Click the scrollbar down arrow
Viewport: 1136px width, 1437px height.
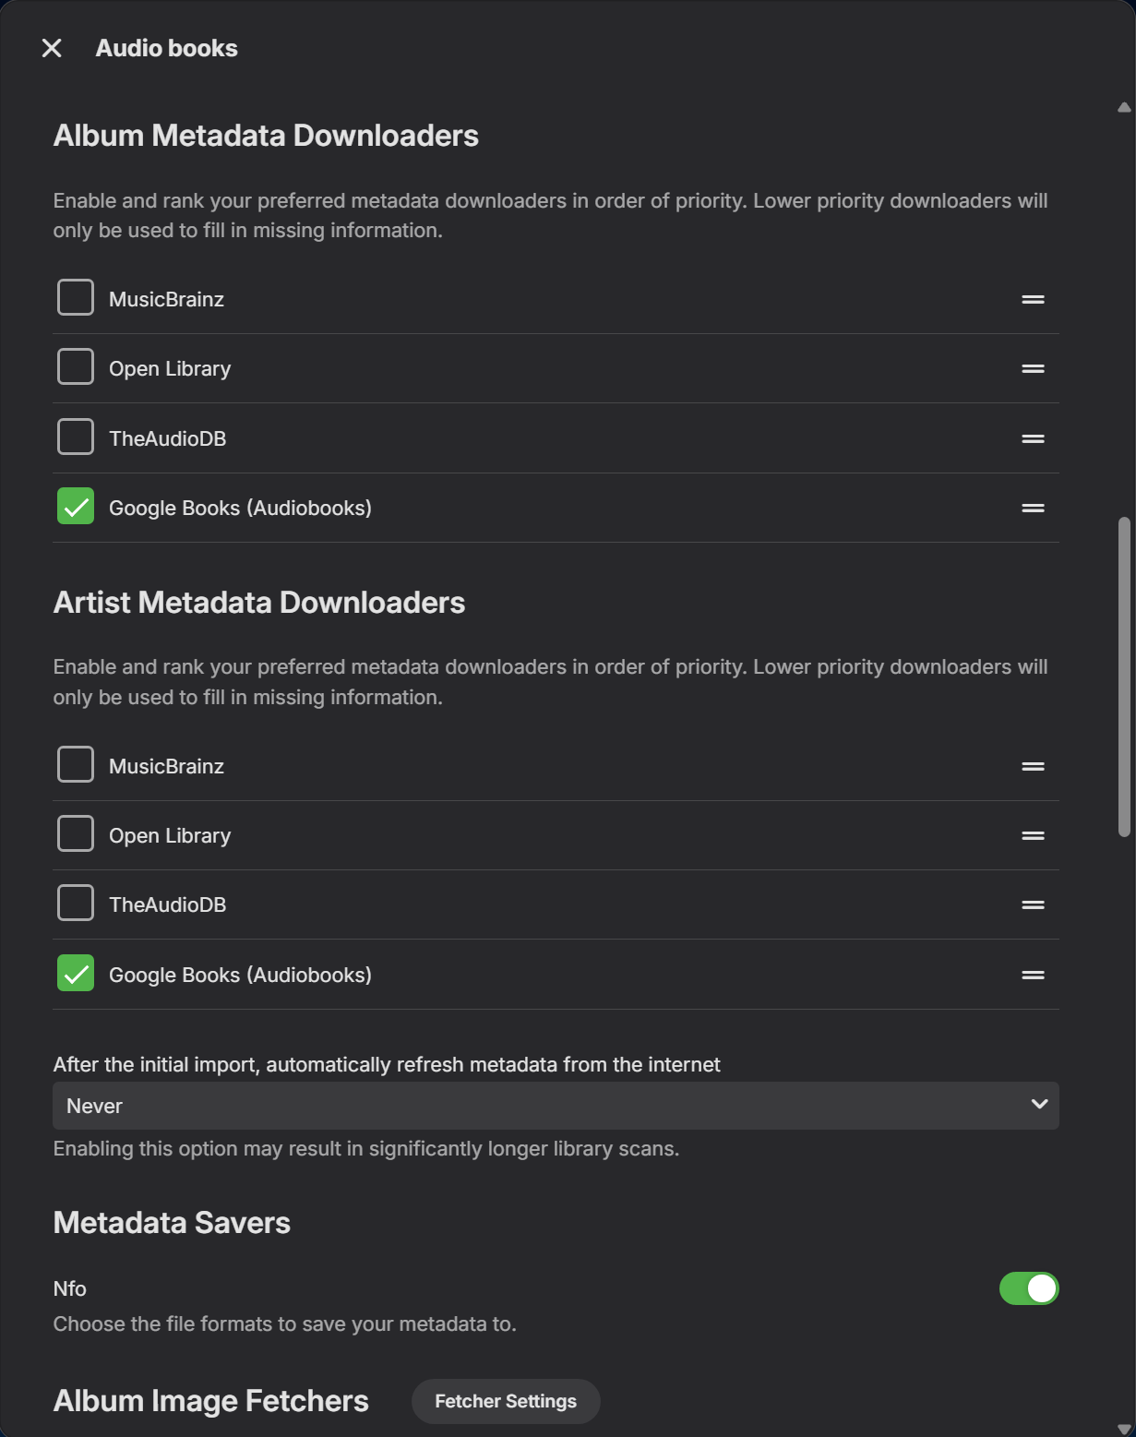tap(1124, 1429)
